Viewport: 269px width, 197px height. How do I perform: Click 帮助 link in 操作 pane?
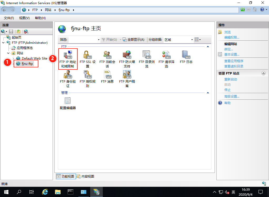click(227, 103)
